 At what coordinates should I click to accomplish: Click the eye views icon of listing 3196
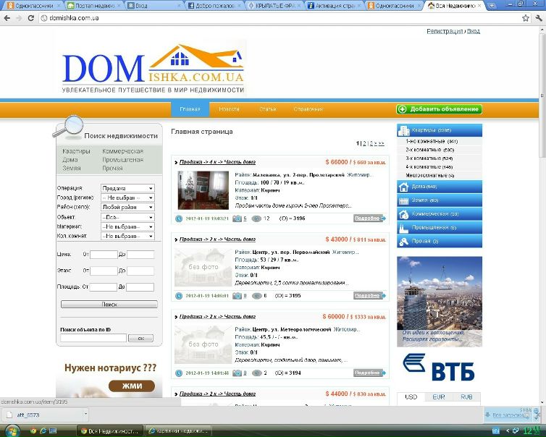pyautogui.click(x=256, y=218)
